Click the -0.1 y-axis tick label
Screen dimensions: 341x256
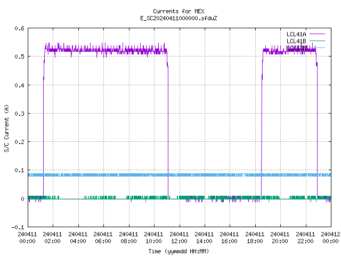pos(18,227)
